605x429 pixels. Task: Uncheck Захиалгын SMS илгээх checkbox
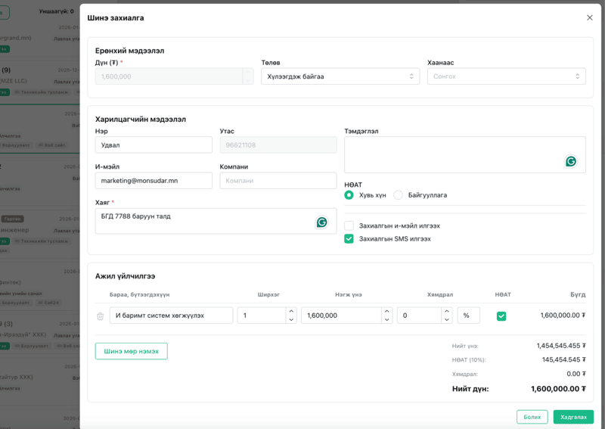pos(349,238)
